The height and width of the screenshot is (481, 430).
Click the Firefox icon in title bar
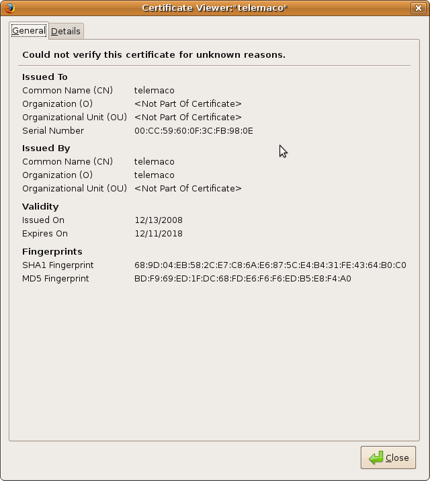tap(10, 8)
